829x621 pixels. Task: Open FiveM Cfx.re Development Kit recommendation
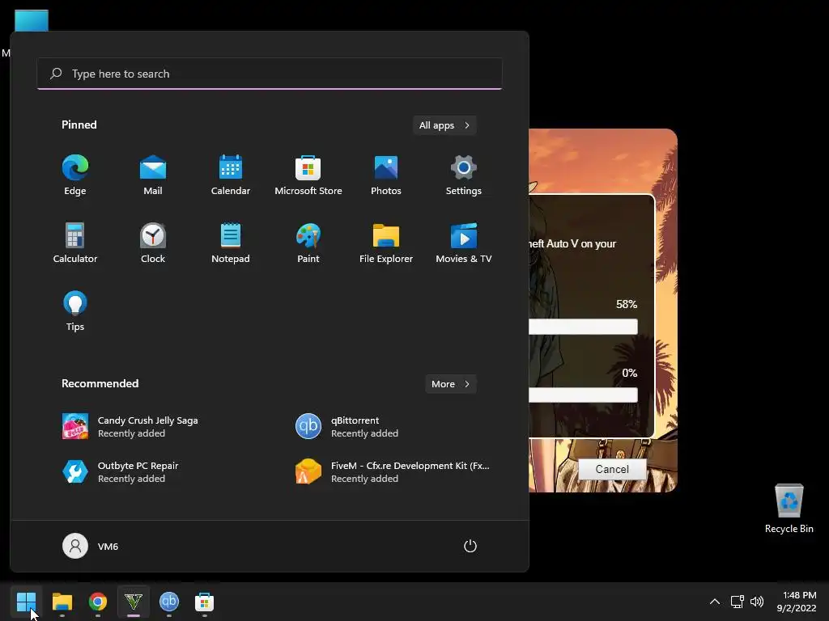click(x=391, y=471)
